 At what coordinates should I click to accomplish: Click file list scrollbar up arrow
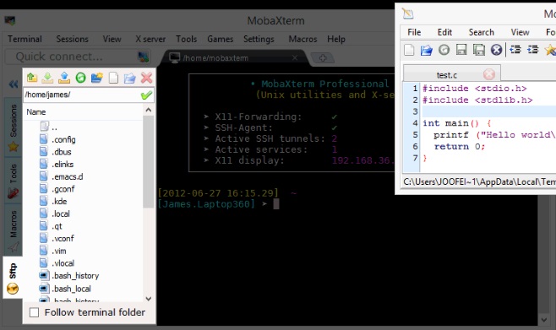149,110
